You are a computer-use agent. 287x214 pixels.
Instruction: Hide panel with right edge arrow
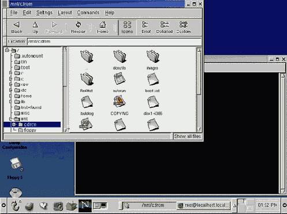point(284,205)
